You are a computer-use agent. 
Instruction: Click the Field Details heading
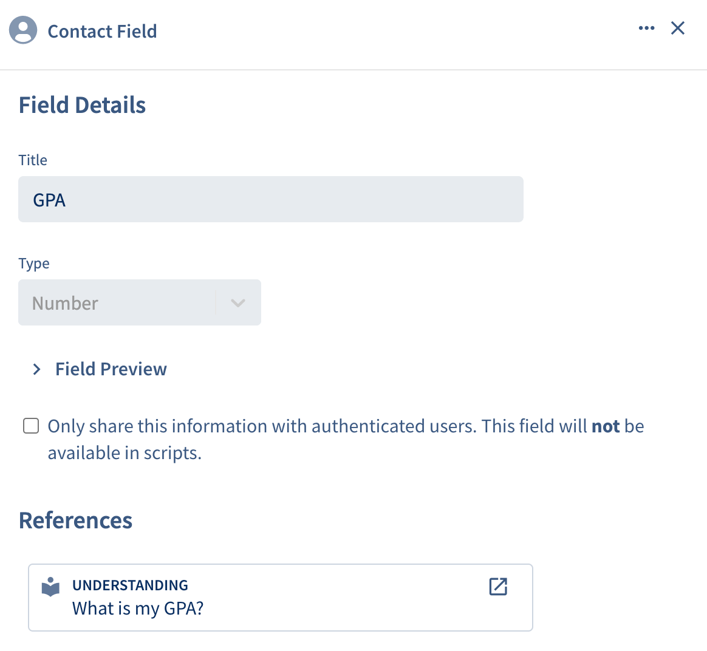coord(82,105)
